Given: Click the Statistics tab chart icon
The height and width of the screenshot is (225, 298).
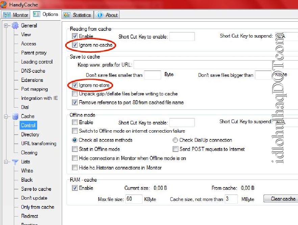Looking at the screenshot, I should pyautogui.click(x=67, y=15).
